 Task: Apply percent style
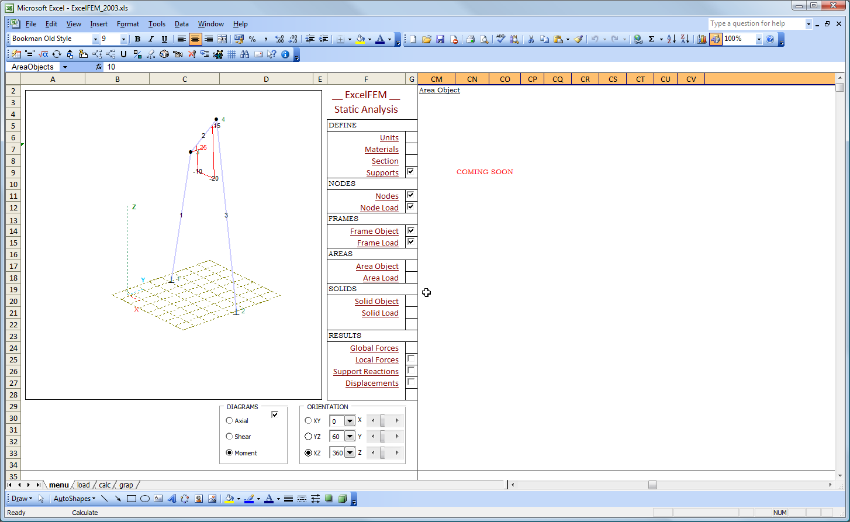[x=252, y=39]
